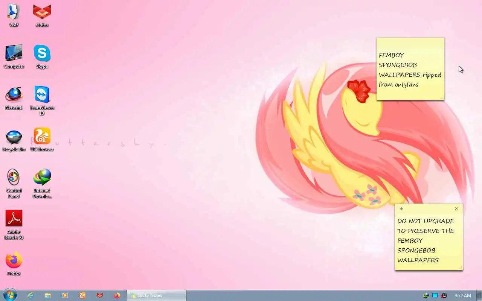The image size is (482, 301).
Task: Open the clock showing 3:52 AM
Action: coord(463,295)
